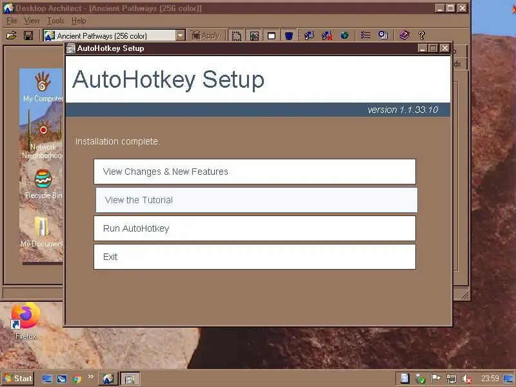
Task: Click the Action Center flag tray icon
Action: (x=436, y=379)
